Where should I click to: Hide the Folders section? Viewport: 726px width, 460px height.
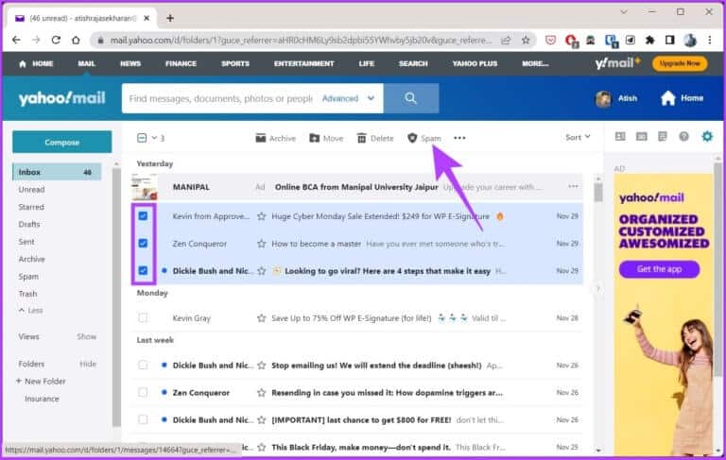(88, 364)
